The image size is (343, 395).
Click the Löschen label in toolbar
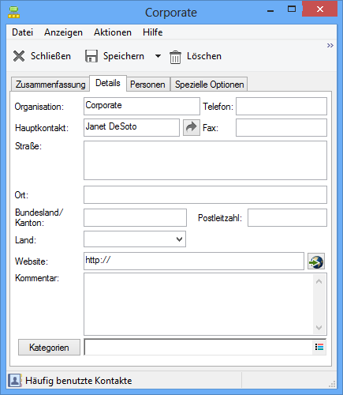point(204,56)
